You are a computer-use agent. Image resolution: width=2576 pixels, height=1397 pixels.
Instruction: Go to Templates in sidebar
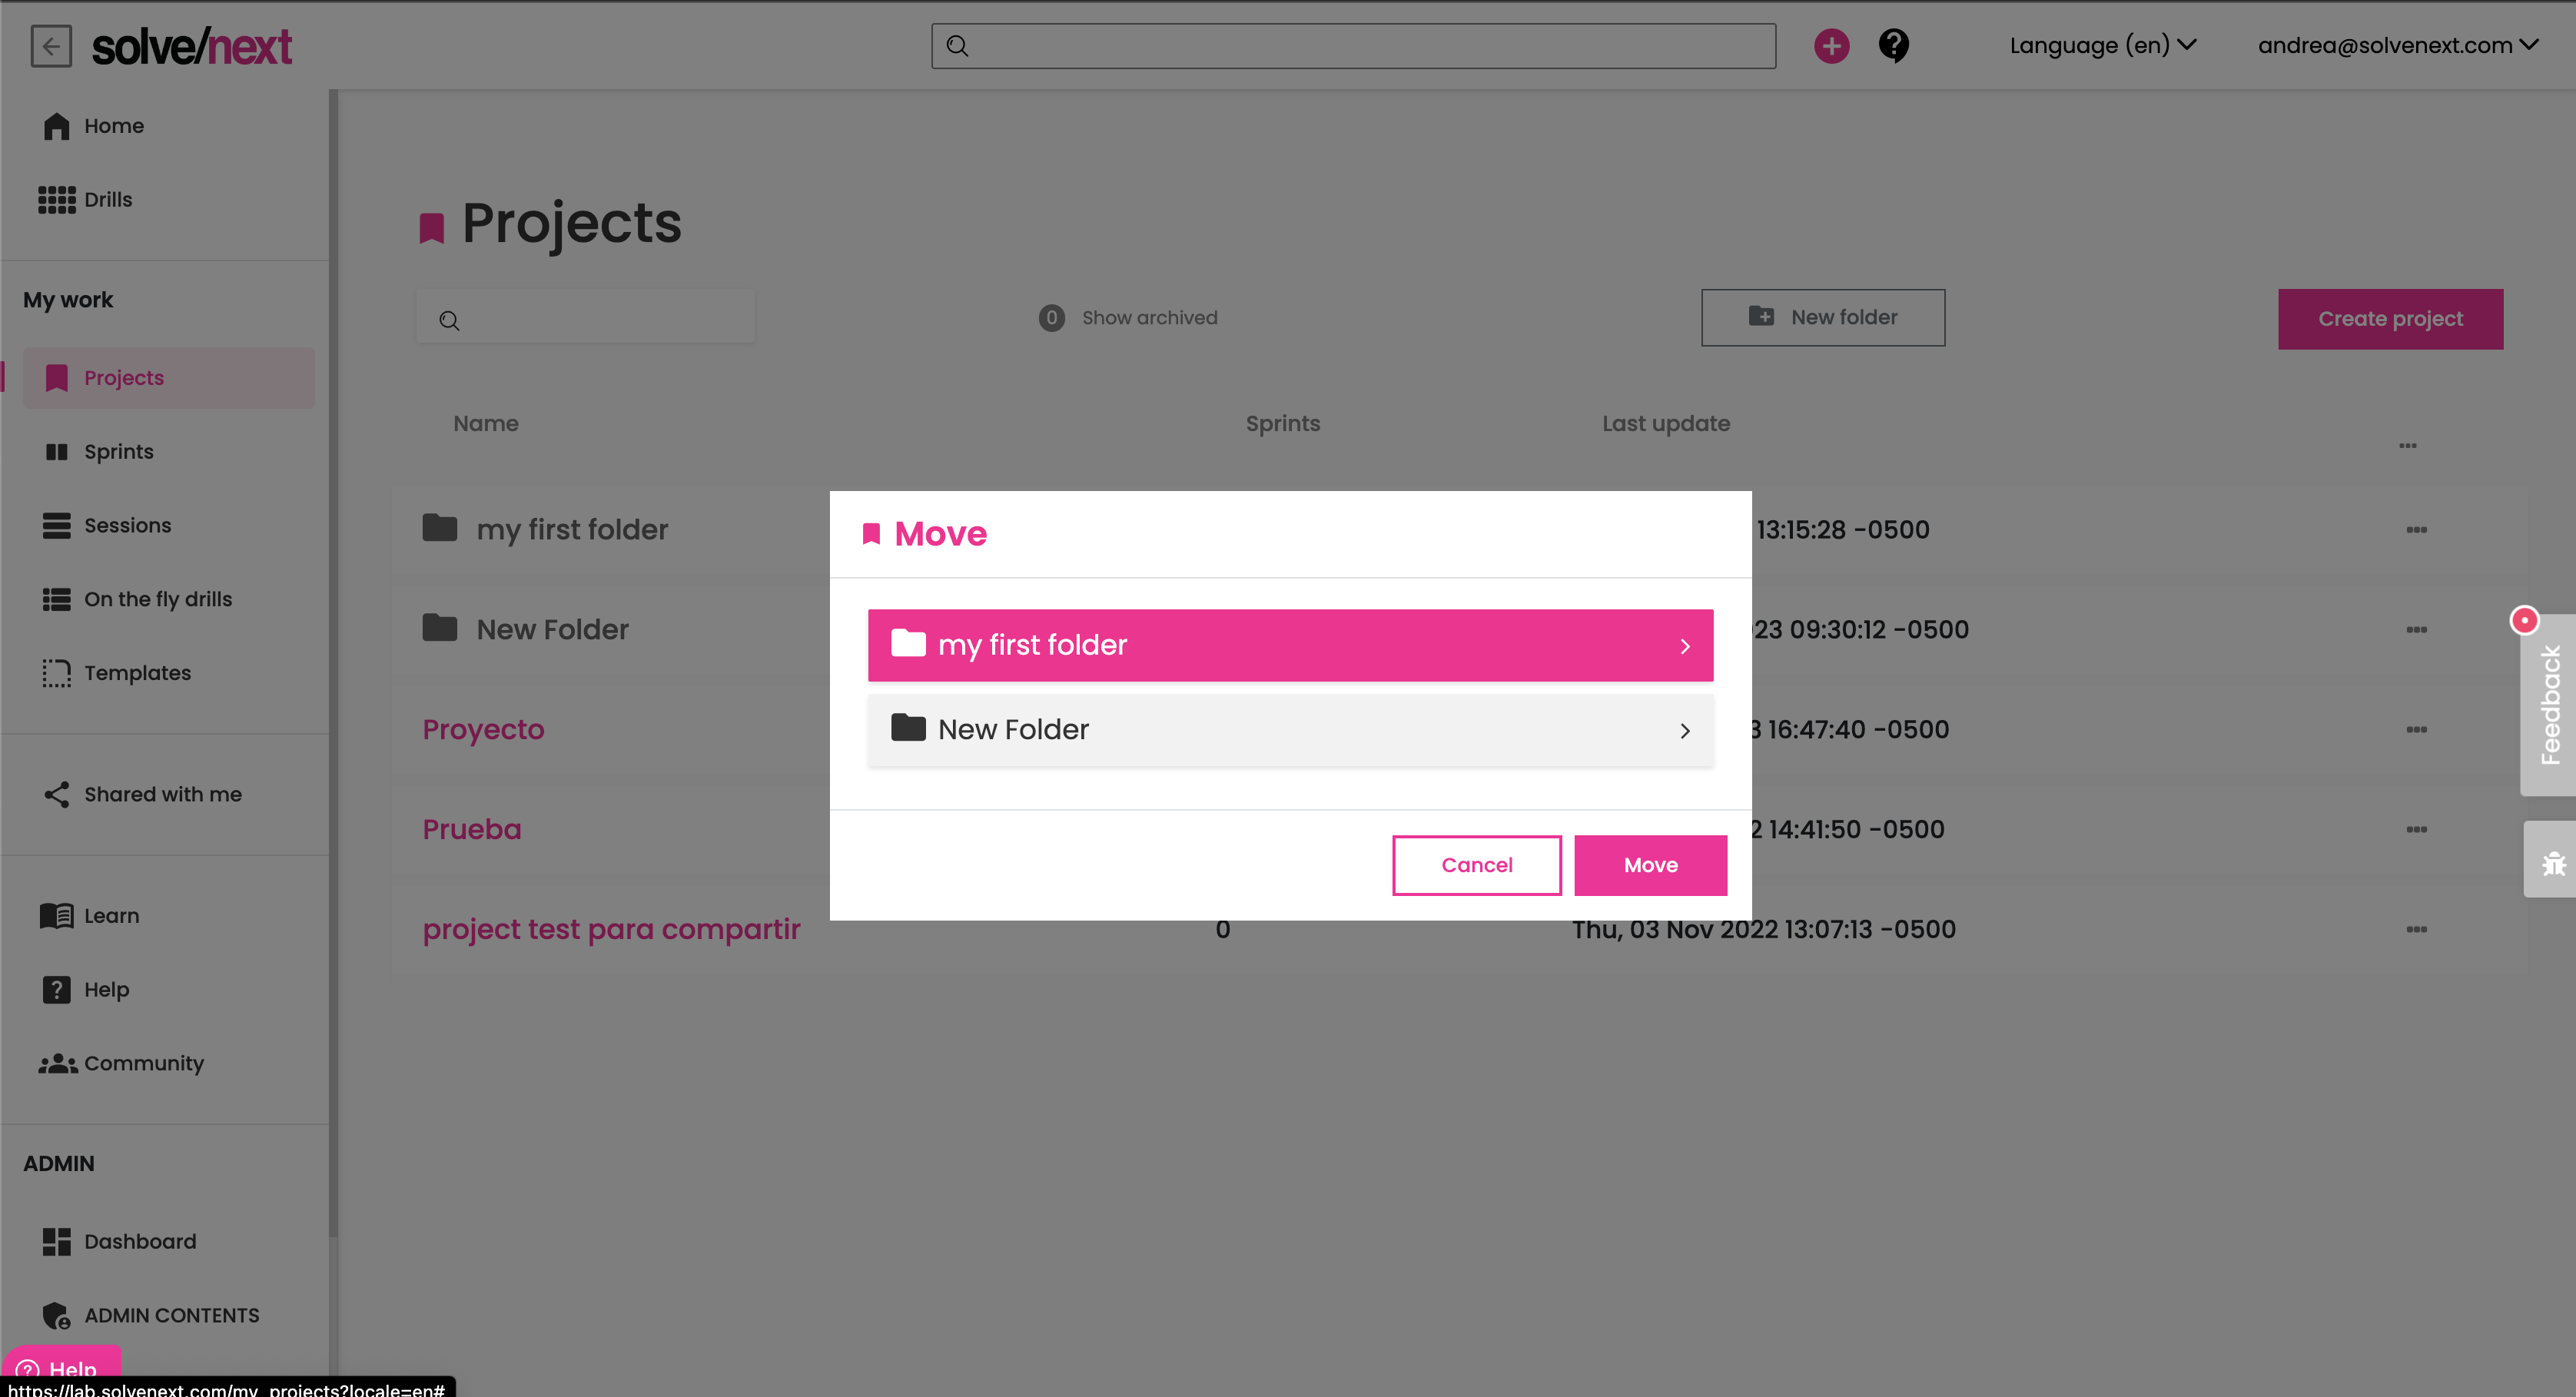coord(137,673)
